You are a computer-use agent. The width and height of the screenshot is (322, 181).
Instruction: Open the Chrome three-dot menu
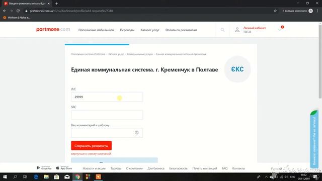pos(317,11)
